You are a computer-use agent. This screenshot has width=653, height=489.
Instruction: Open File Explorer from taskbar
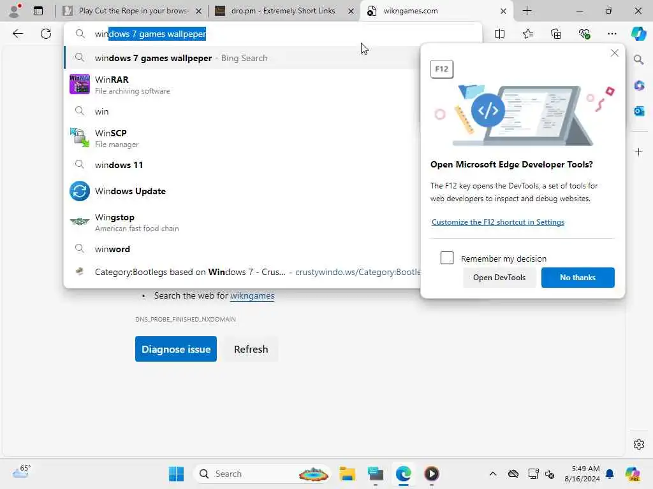coord(347,474)
